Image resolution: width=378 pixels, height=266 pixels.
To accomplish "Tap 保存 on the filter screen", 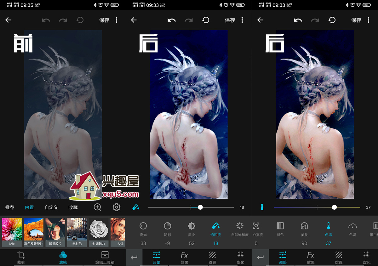I will click(104, 20).
